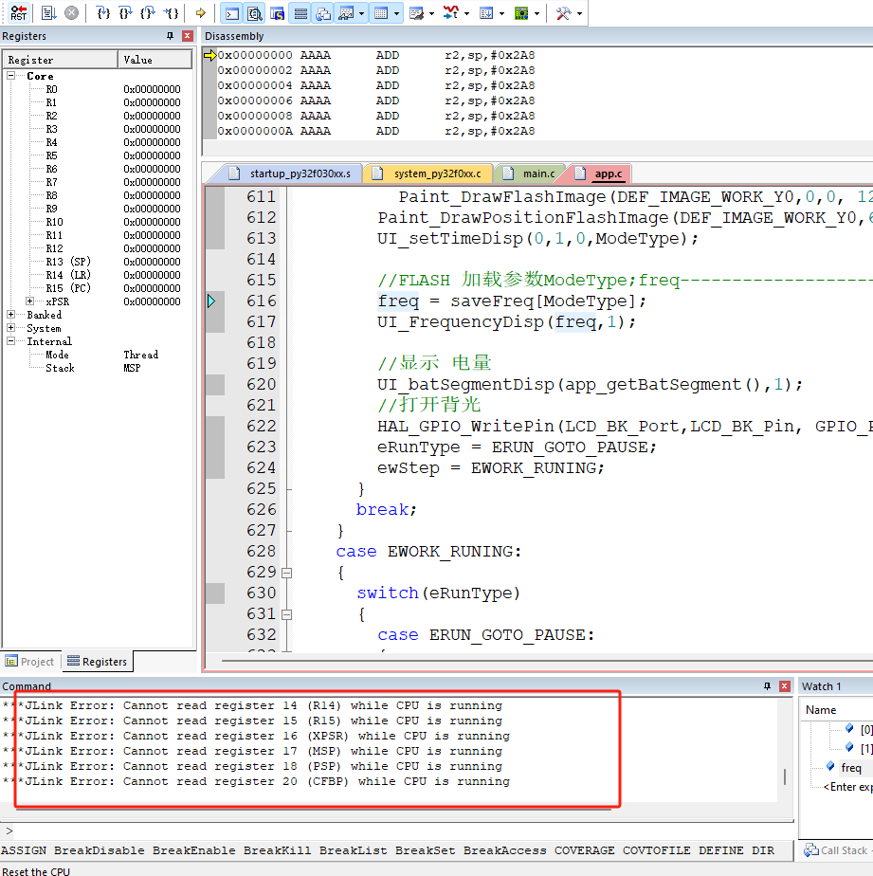Toggle the Watch windows toolbar button
The height and width of the screenshot is (876, 873).
pyautogui.click(x=346, y=13)
